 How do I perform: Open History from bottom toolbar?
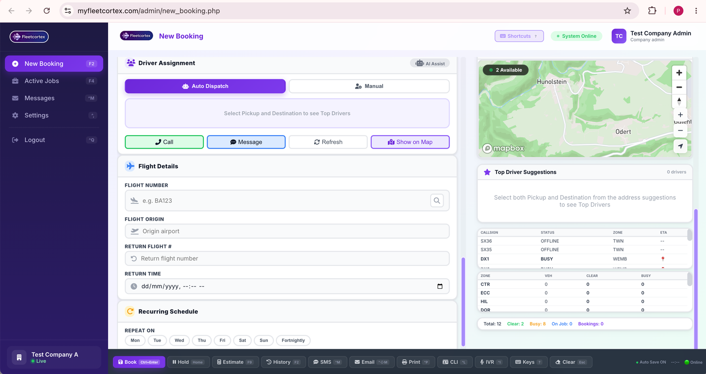click(x=283, y=362)
